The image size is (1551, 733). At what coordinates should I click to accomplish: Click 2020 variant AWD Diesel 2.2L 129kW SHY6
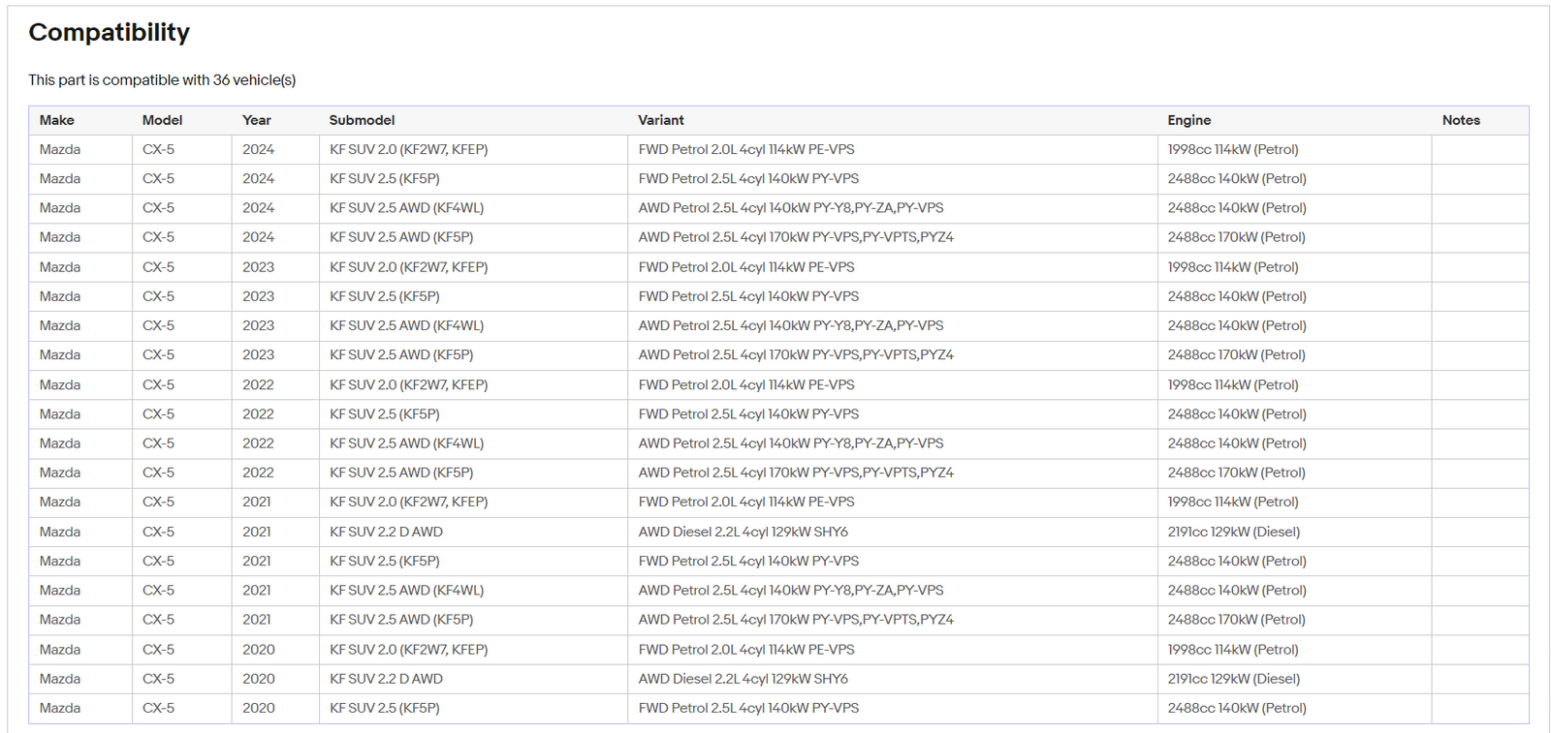point(744,679)
